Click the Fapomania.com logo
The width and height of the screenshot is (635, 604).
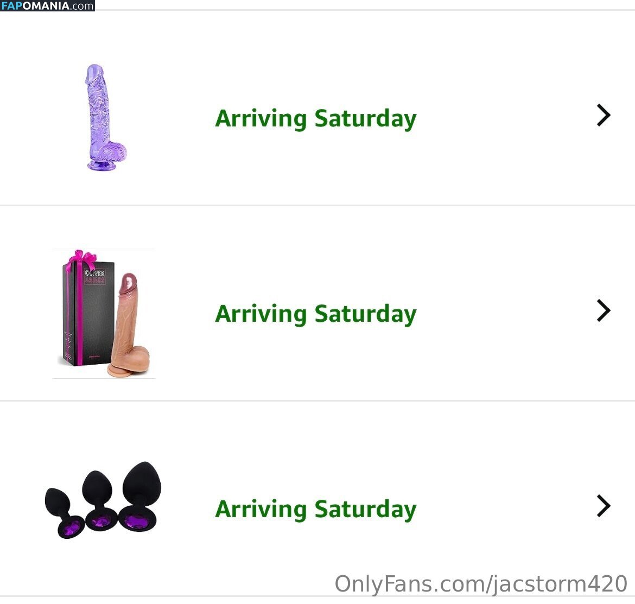(47, 6)
